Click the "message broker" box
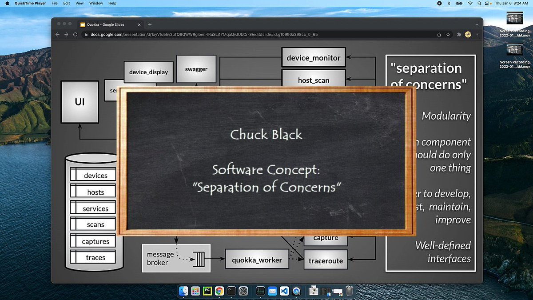 point(176,258)
